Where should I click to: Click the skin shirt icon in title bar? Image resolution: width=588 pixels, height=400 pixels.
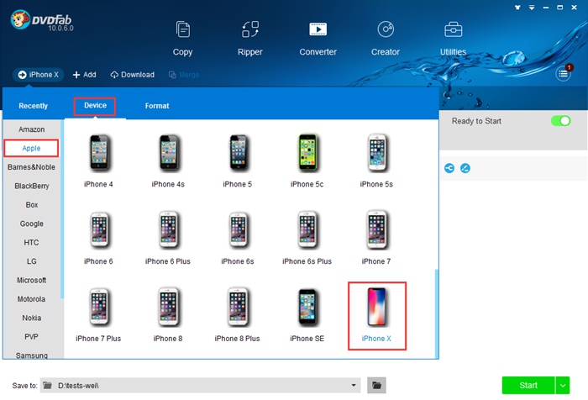[517, 7]
